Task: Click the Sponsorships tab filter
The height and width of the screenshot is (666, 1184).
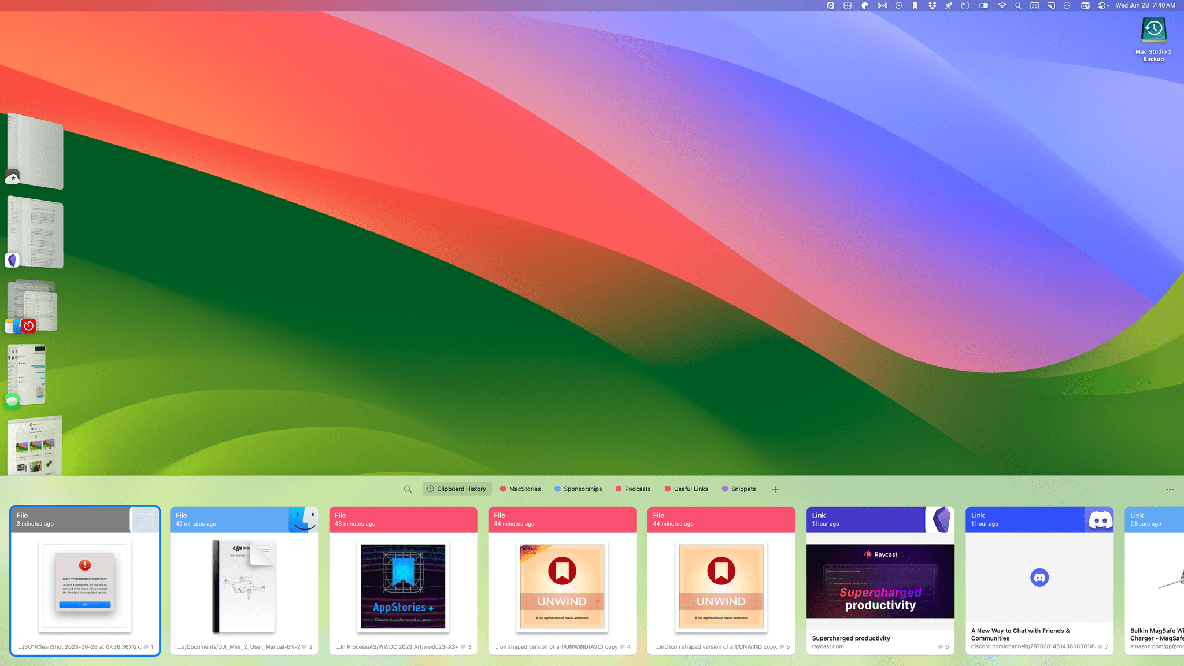Action: point(578,489)
